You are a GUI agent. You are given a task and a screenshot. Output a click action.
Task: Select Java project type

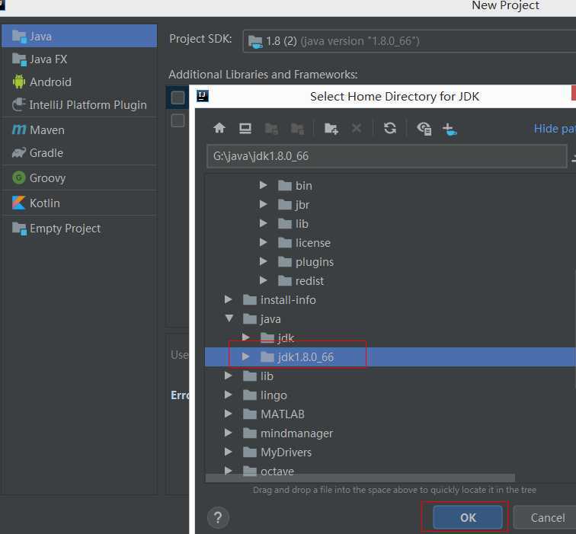pos(79,36)
